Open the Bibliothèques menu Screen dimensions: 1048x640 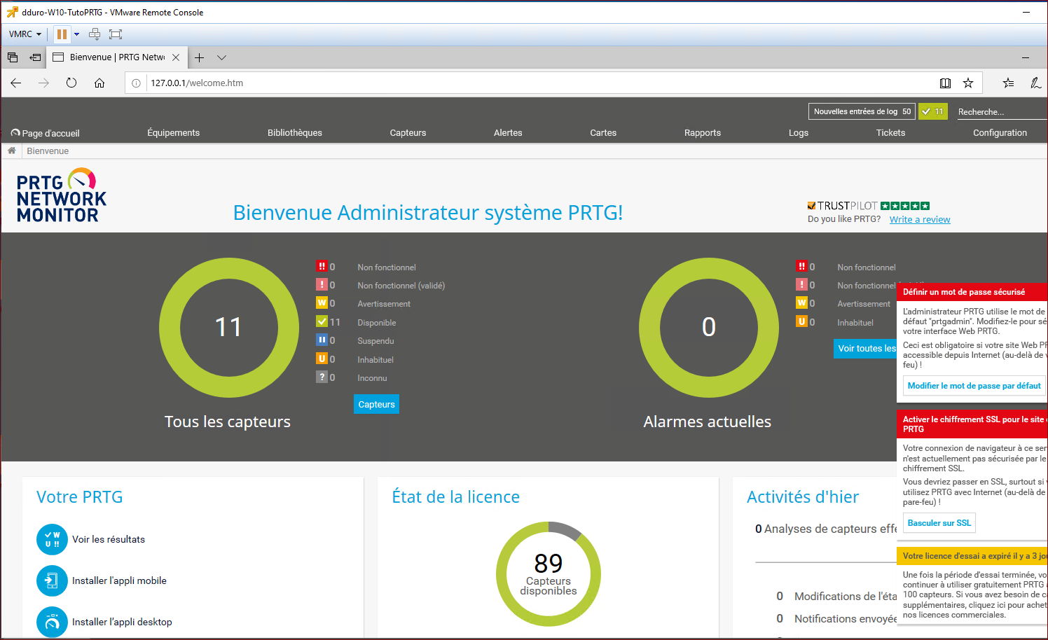click(x=295, y=133)
